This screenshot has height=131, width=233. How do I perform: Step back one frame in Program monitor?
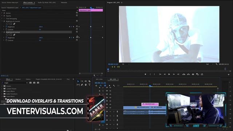click(x=165, y=74)
